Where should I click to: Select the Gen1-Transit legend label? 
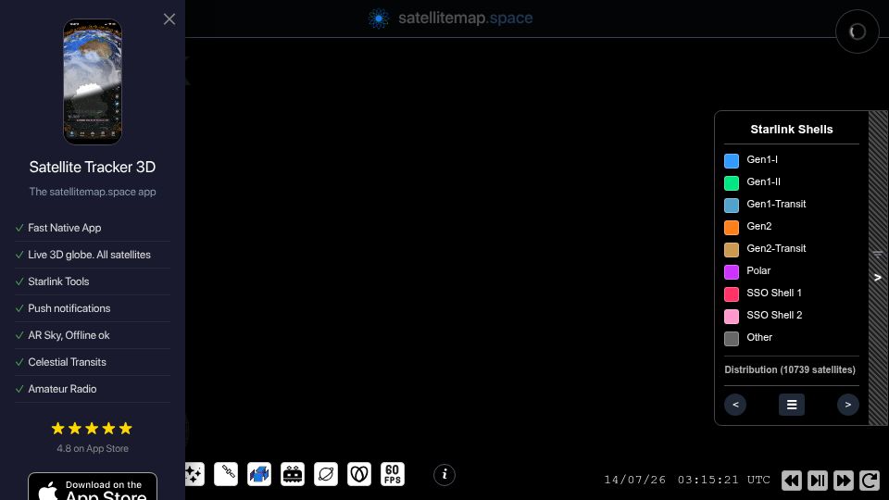pyautogui.click(x=776, y=204)
